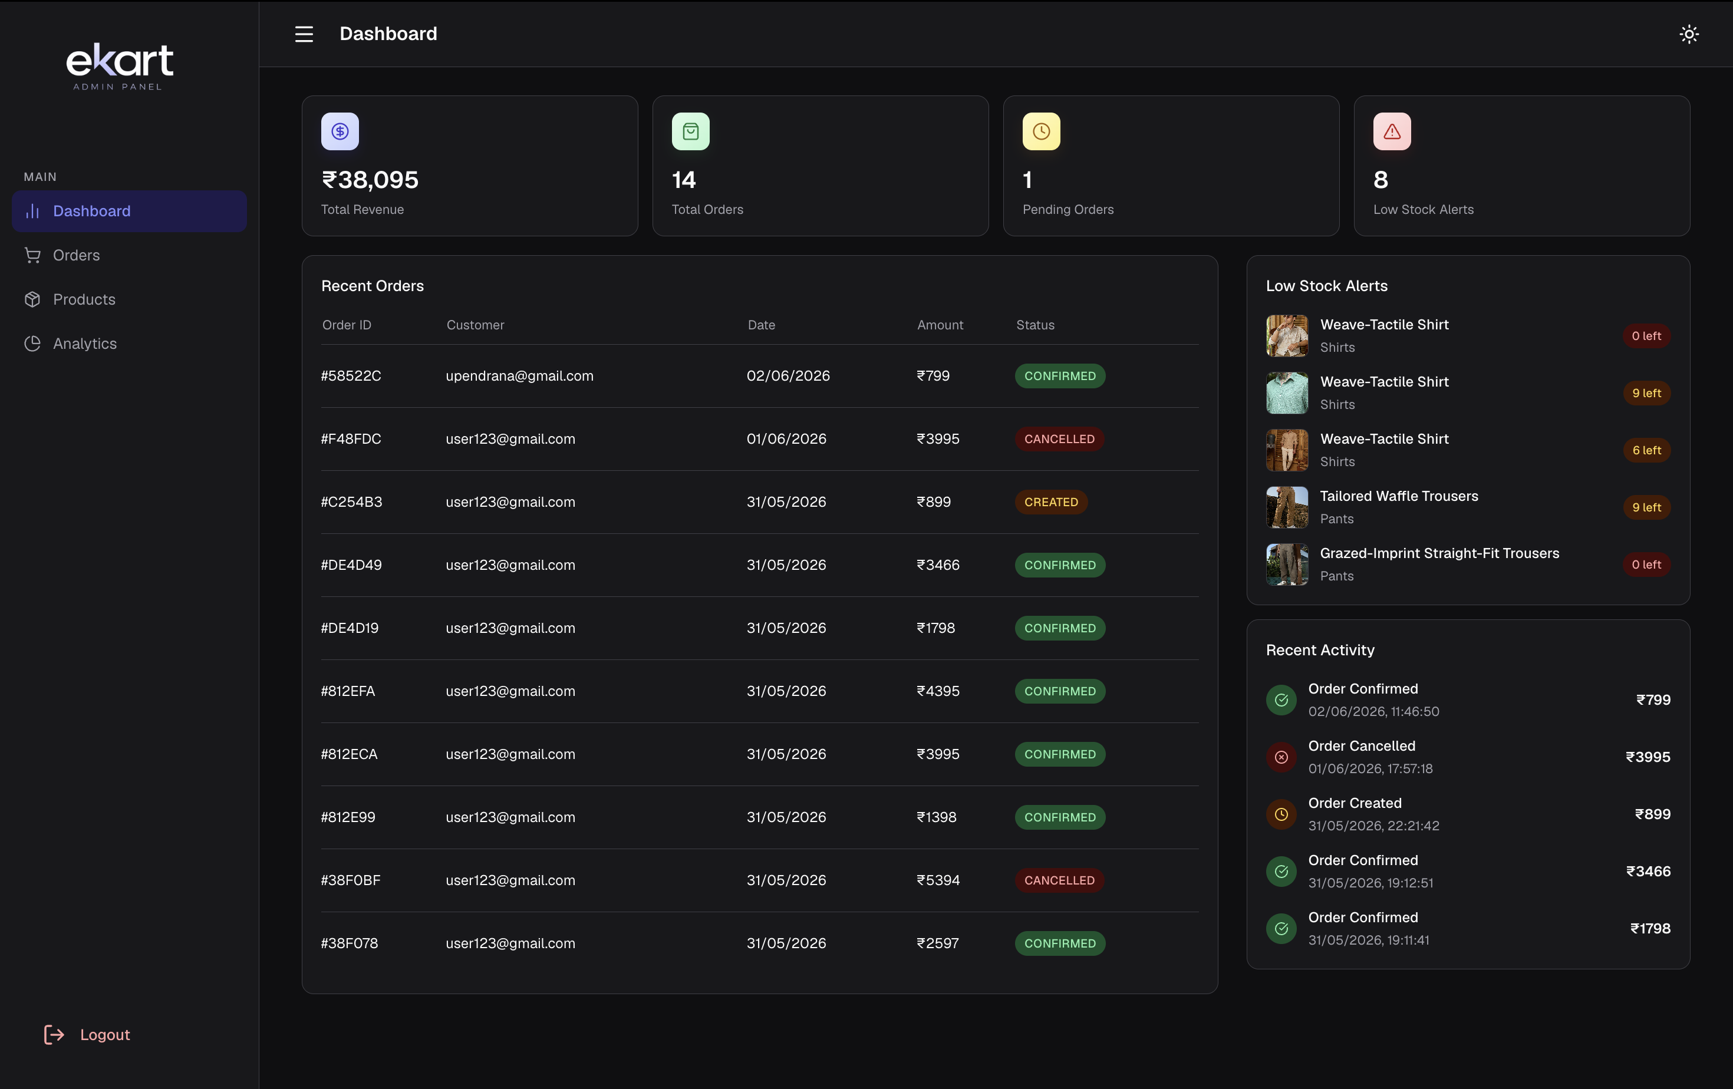Click the Order Cancelled cross icon

(x=1281, y=757)
